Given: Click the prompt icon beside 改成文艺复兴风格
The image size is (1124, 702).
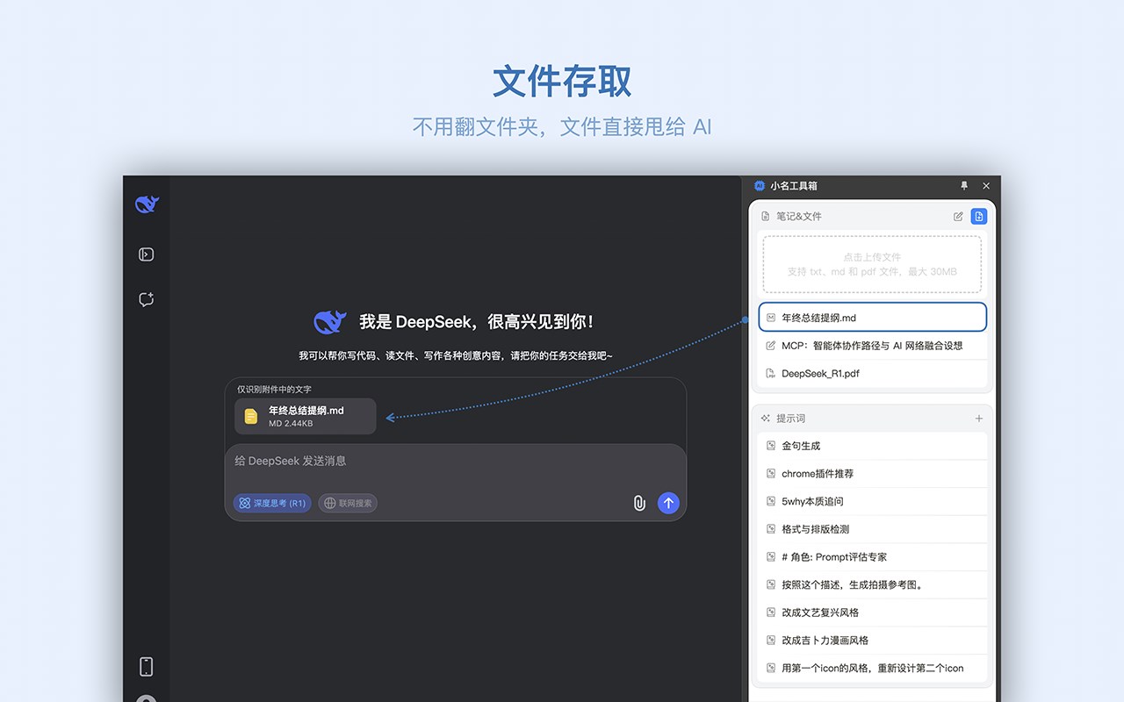Looking at the screenshot, I should click(x=771, y=612).
